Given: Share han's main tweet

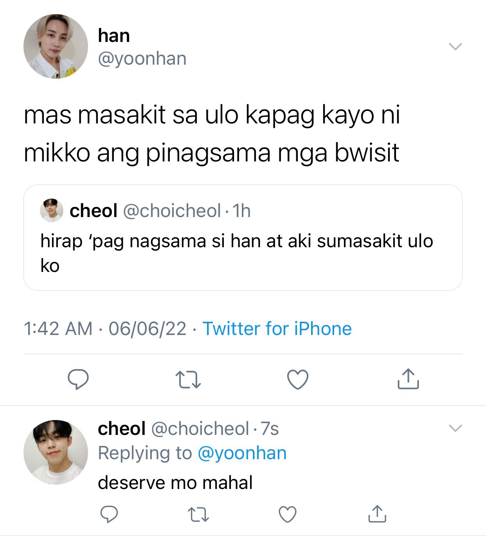Looking at the screenshot, I should (x=408, y=378).
